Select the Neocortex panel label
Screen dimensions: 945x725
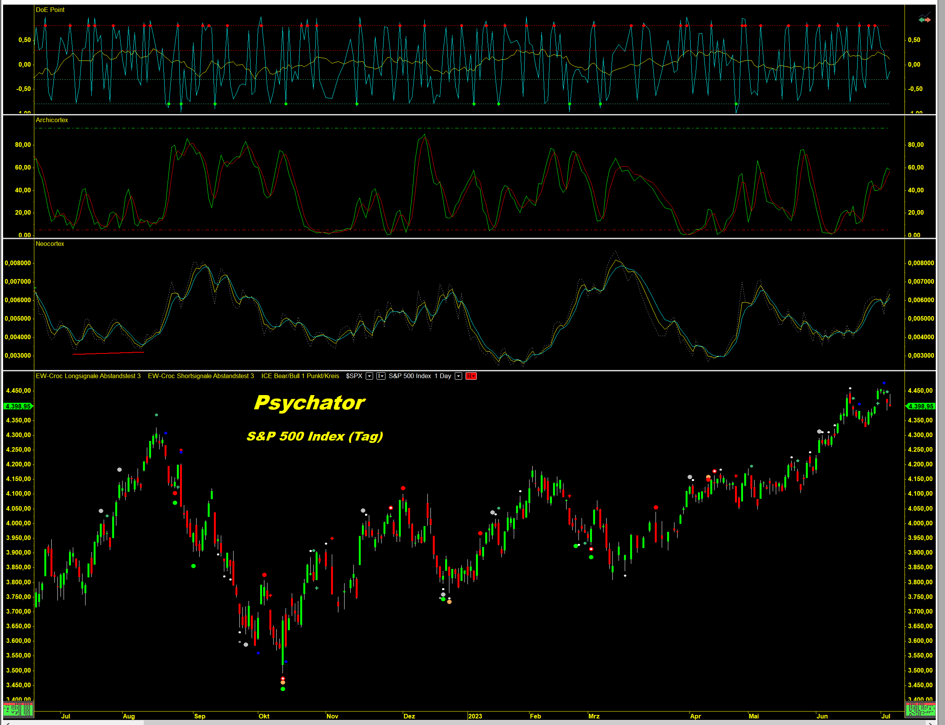(x=50, y=244)
